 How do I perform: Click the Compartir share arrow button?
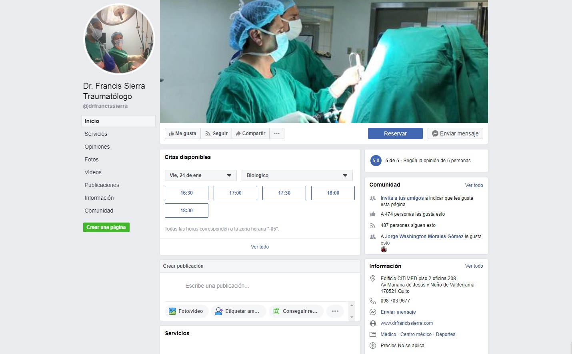click(x=250, y=133)
